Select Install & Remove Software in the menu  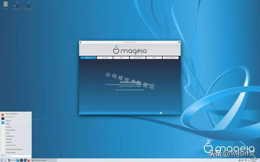(18, 149)
